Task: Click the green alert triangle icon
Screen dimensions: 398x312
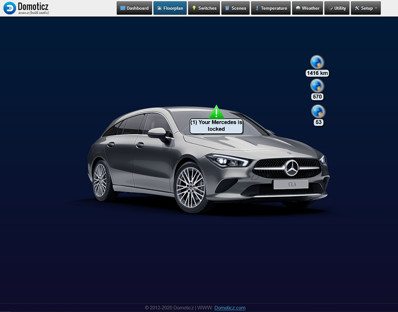Action: (216, 112)
